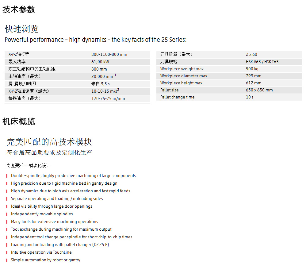Image resolution: width=306 pixels, height=277 pixels.
Task: Click red bullet beside Simple automation by robot
Action: 7,260
